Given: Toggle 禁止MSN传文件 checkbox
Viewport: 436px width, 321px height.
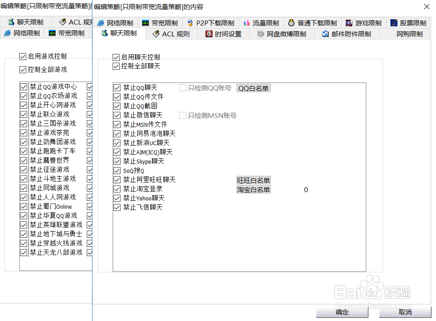Looking at the screenshot, I should (x=117, y=125).
